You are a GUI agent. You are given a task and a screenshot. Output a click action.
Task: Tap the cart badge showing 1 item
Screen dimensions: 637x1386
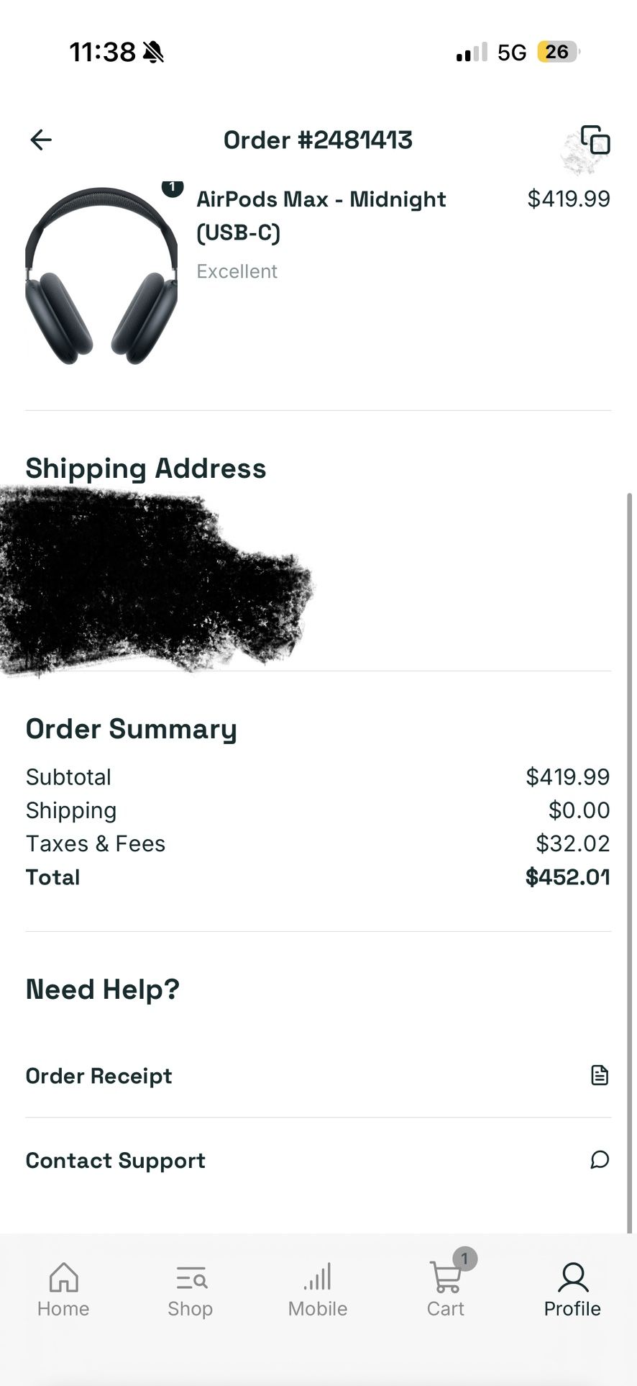point(465,1259)
